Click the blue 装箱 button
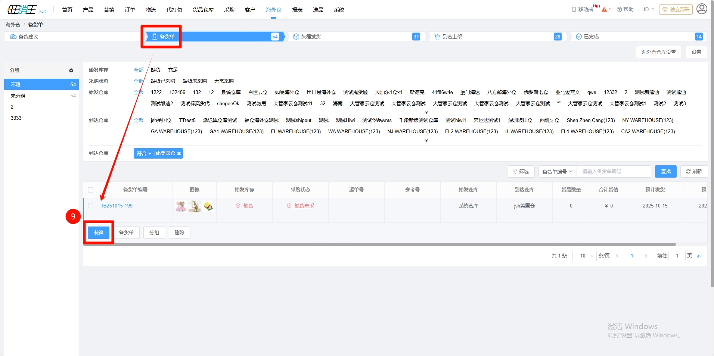Image resolution: width=714 pixels, height=356 pixels. [x=99, y=233]
